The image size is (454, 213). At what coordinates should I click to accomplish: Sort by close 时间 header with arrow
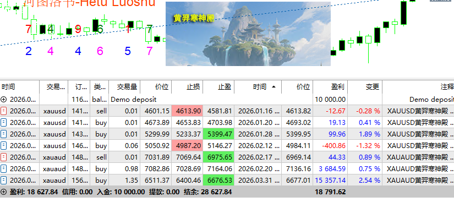coord(258,87)
